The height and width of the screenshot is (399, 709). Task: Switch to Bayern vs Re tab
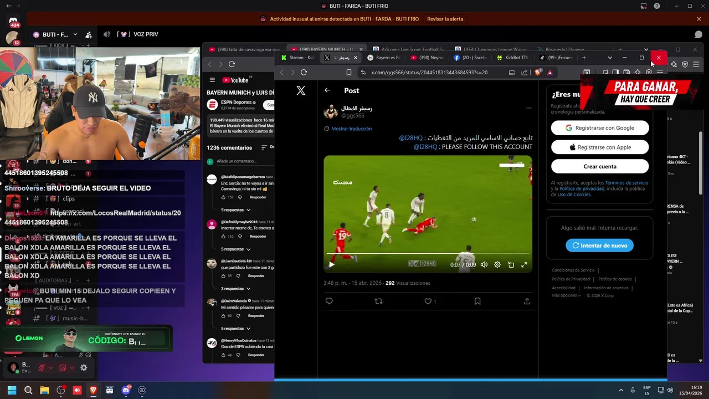[x=384, y=58]
